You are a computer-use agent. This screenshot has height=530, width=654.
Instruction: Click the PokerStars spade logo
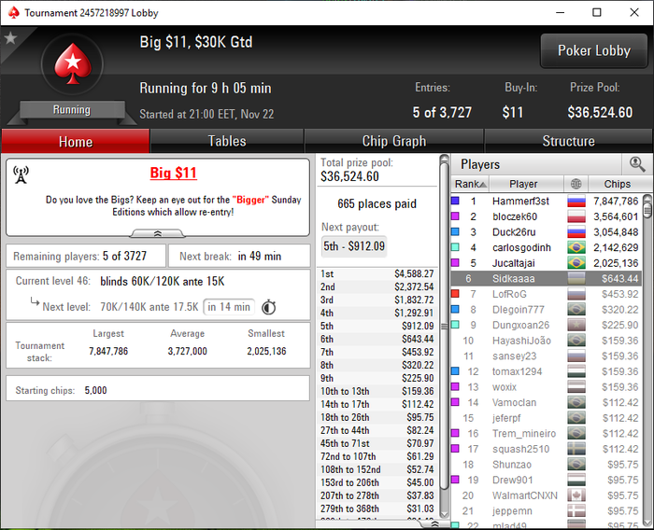click(x=73, y=63)
